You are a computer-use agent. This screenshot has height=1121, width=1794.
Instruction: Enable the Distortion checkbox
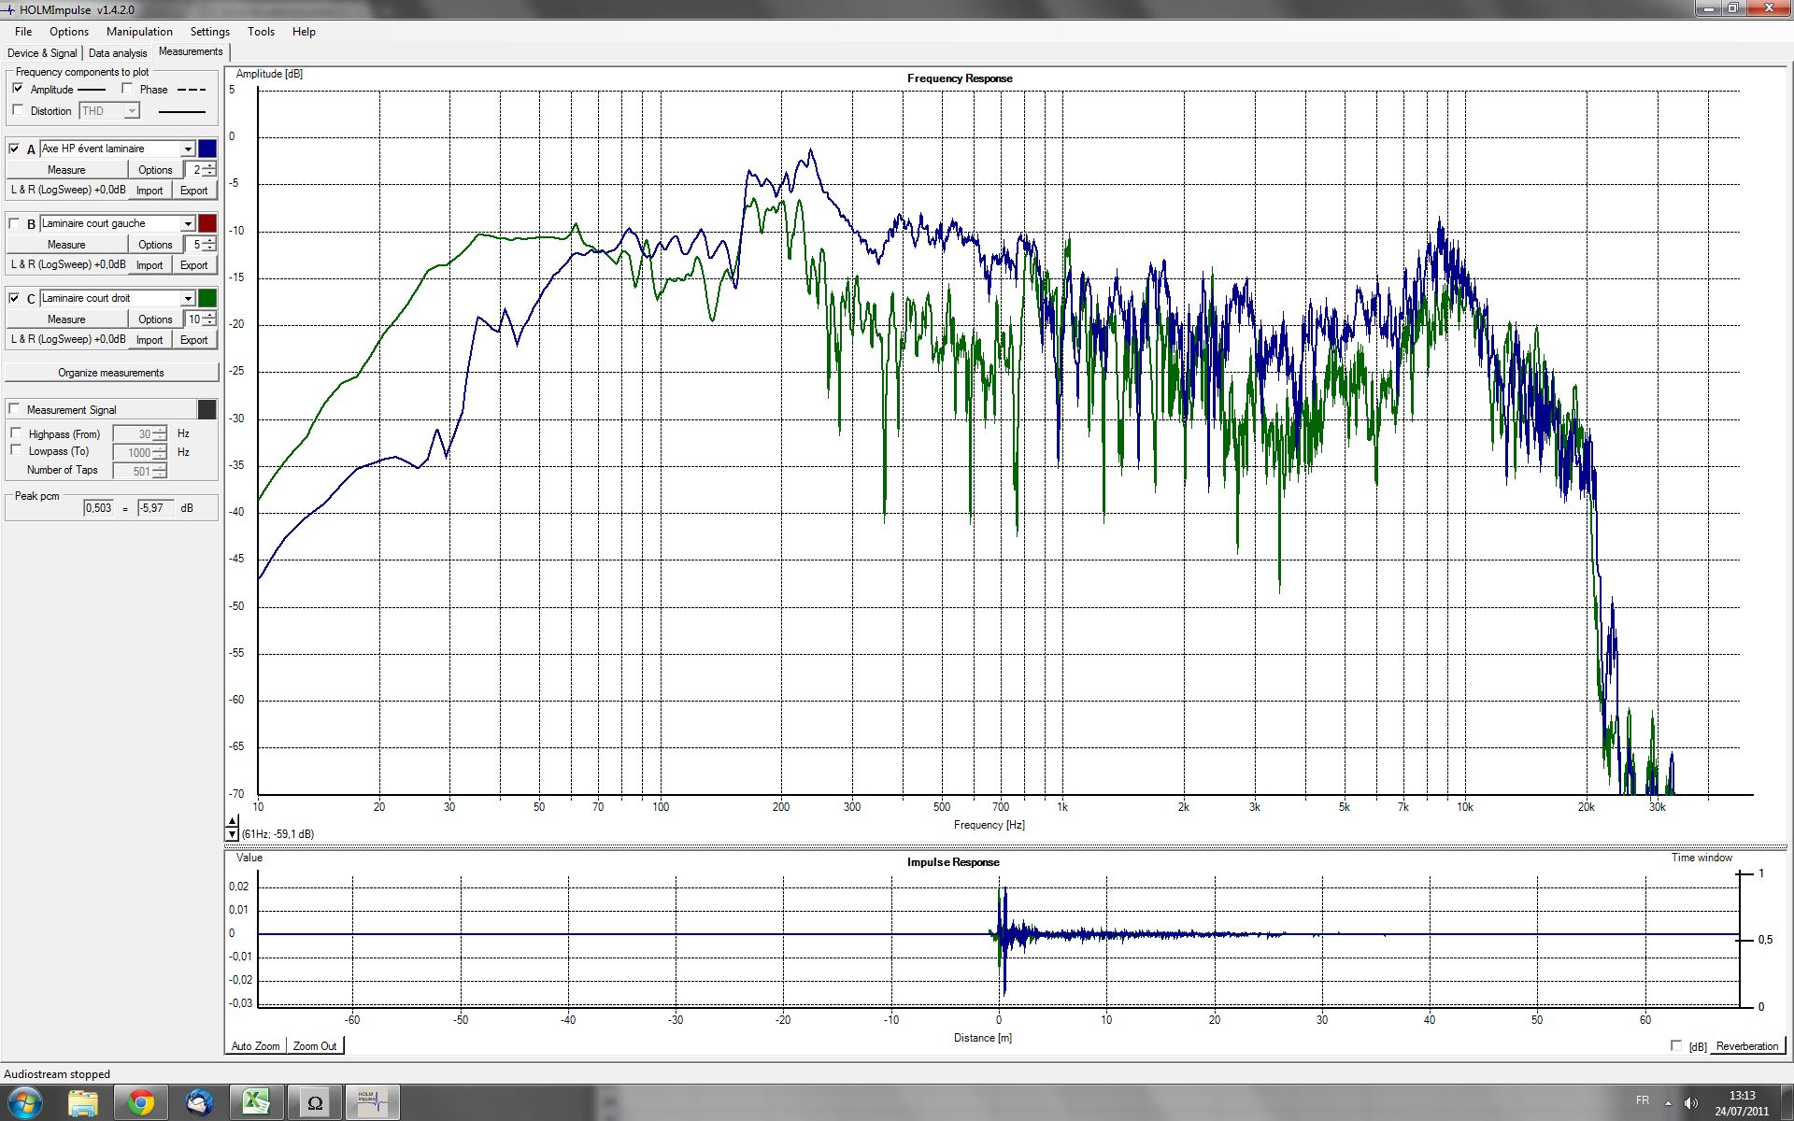pos(18,110)
